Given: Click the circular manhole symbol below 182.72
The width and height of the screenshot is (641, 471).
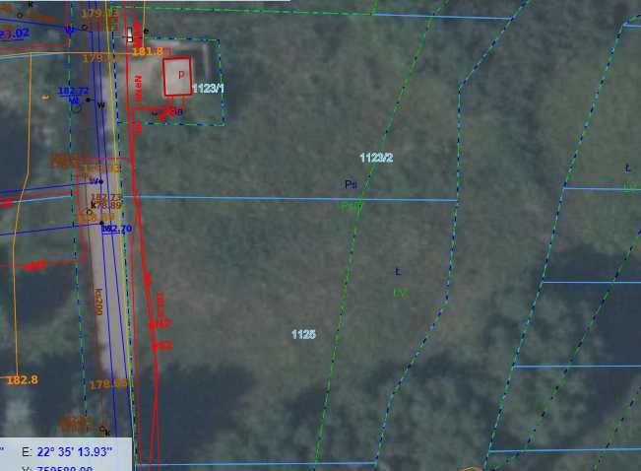Looking at the screenshot, I should tap(77, 108).
